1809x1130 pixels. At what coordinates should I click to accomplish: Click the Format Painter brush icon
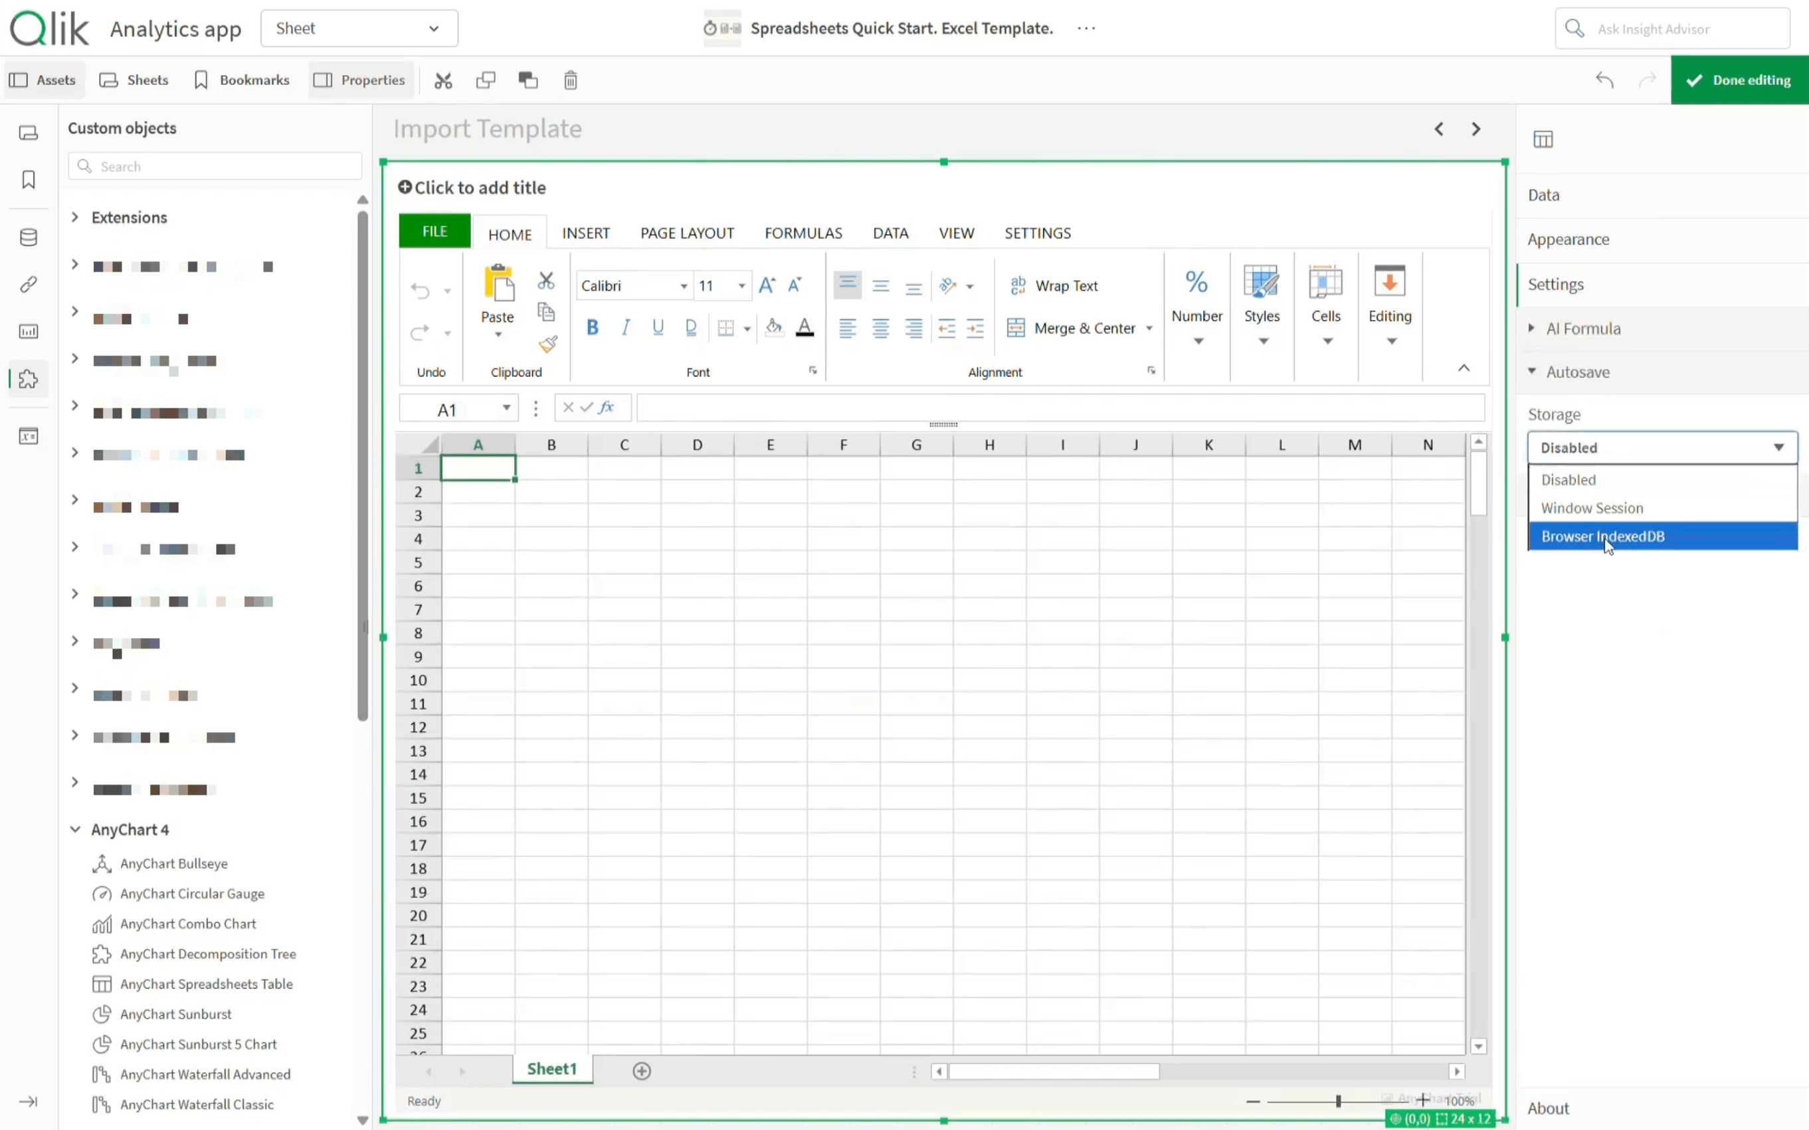click(547, 345)
